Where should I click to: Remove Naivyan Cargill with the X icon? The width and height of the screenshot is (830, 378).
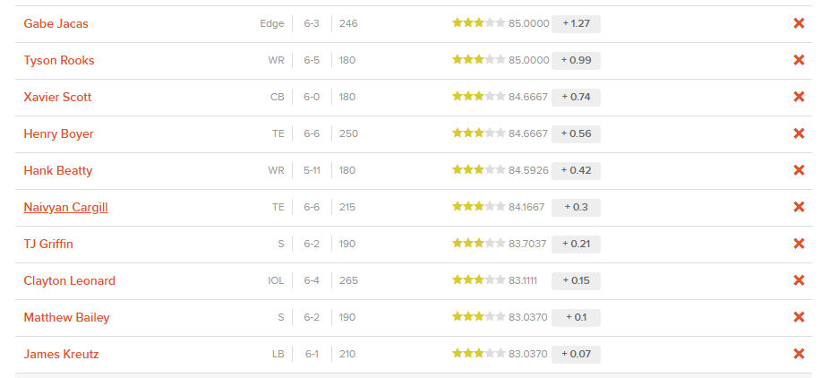[x=799, y=207]
